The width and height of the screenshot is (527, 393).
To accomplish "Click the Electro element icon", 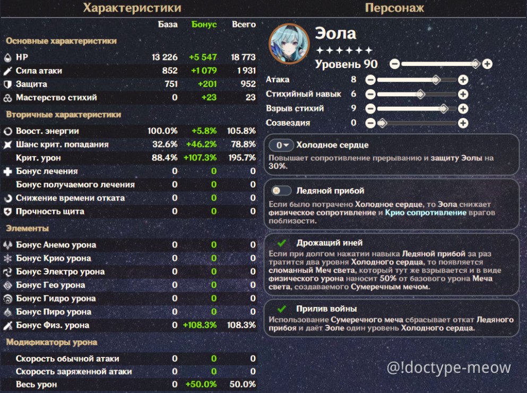I will 7,272.
